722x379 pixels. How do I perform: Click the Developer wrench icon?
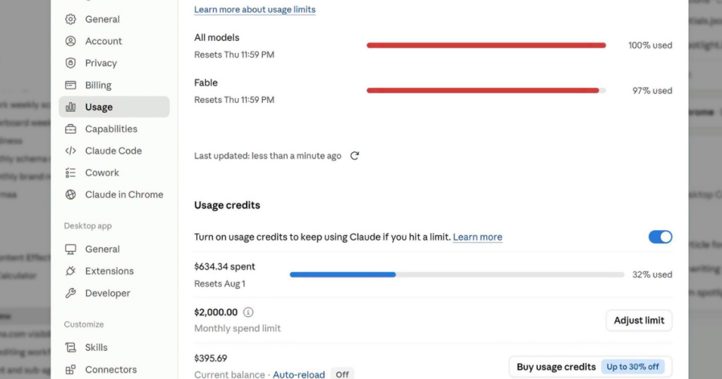pyautogui.click(x=71, y=293)
